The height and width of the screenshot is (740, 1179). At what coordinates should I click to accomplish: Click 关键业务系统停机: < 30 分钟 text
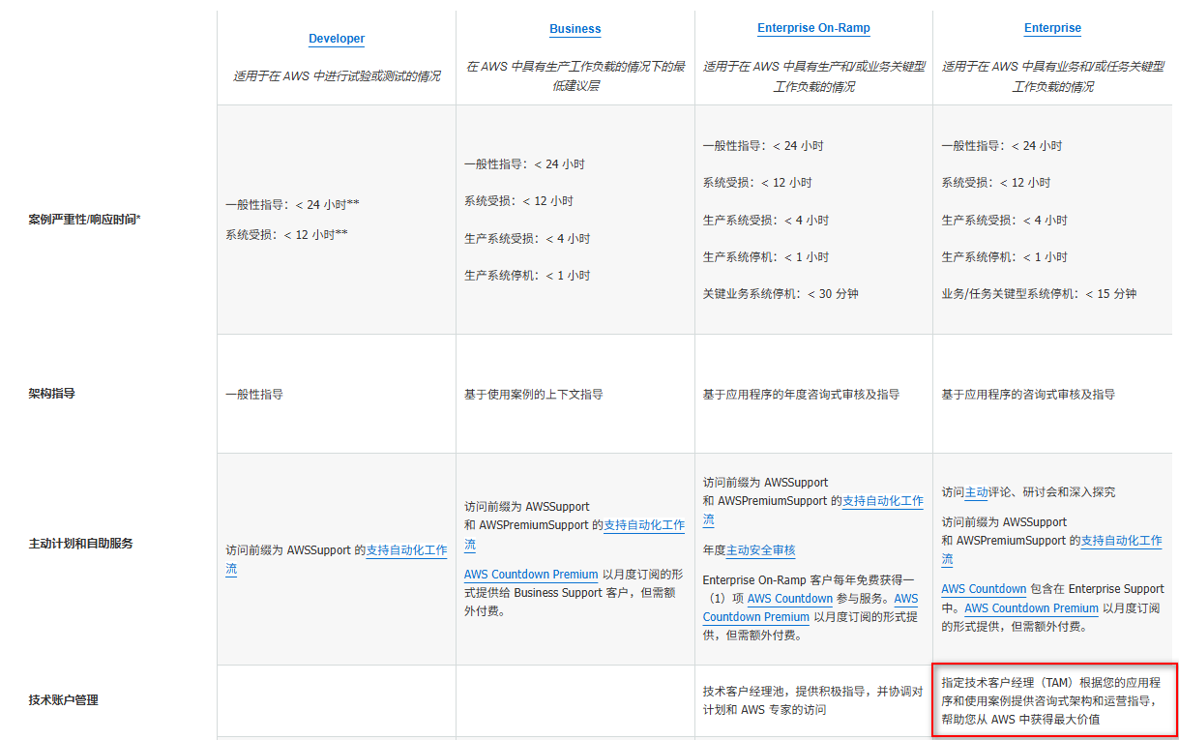[x=781, y=294]
